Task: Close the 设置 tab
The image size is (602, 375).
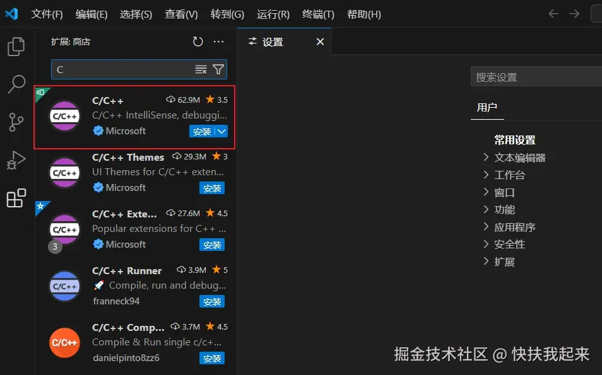Action: pos(320,42)
